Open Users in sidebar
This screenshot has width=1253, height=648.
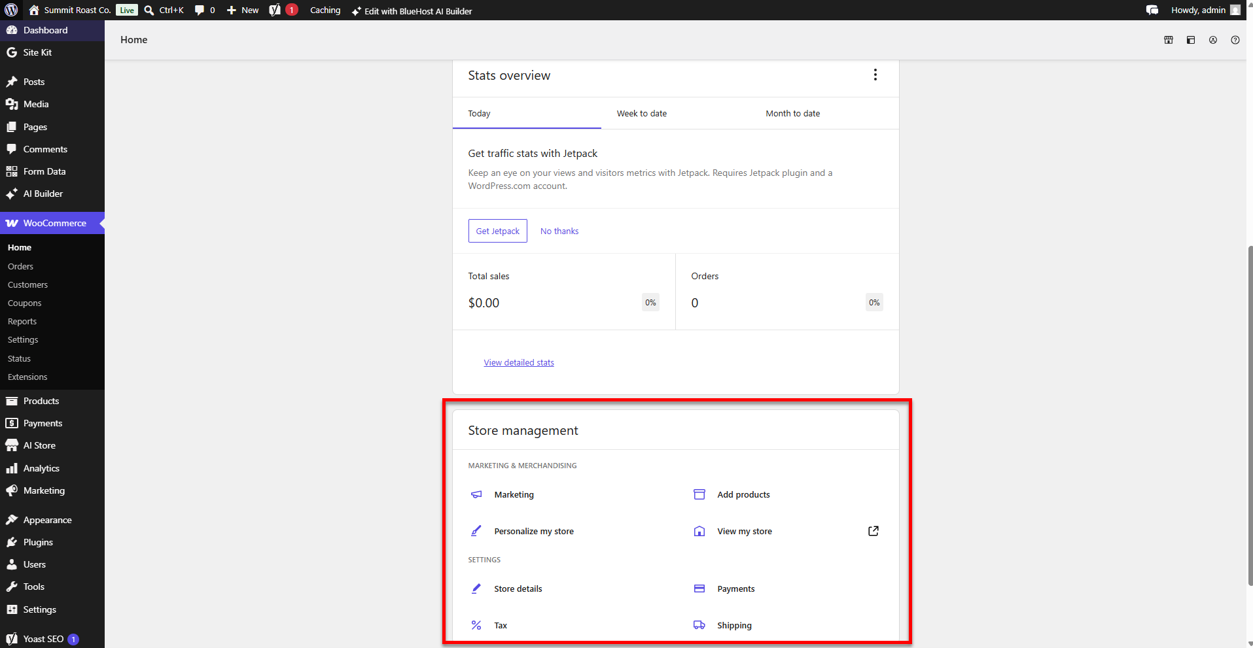(x=52, y=564)
